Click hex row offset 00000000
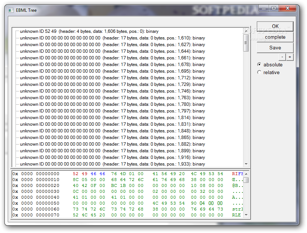307x233 pixels. coord(48,174)
